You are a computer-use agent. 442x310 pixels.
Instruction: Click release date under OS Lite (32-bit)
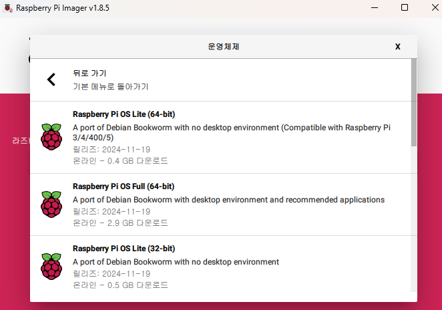click(112, 274)
